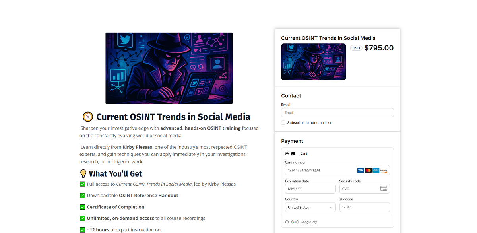Click into the Card number field
Viewport: 477px width, 233px height.
[x=337, y=170]
